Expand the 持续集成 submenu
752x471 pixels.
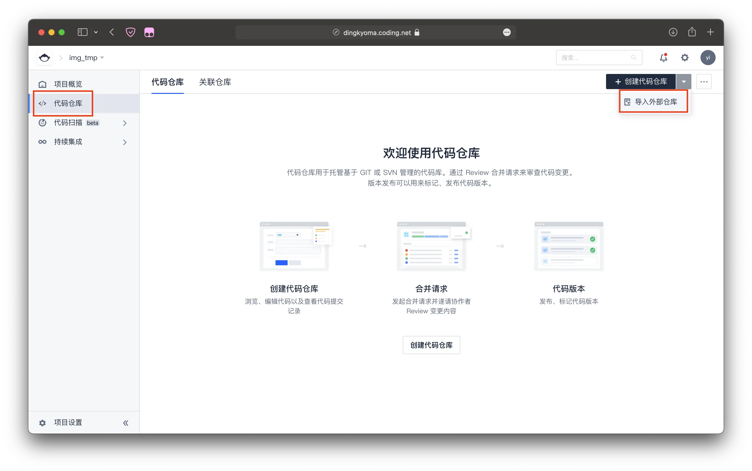click(125, 142)
